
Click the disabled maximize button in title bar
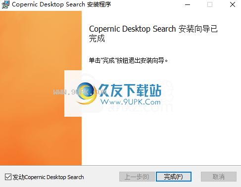[210, 4]
